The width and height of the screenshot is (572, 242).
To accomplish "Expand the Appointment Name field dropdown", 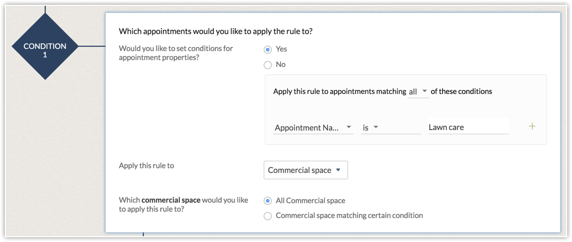I will click(313, 127).
